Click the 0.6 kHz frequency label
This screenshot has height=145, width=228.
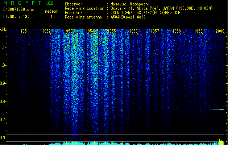click(x=3, y=138)
